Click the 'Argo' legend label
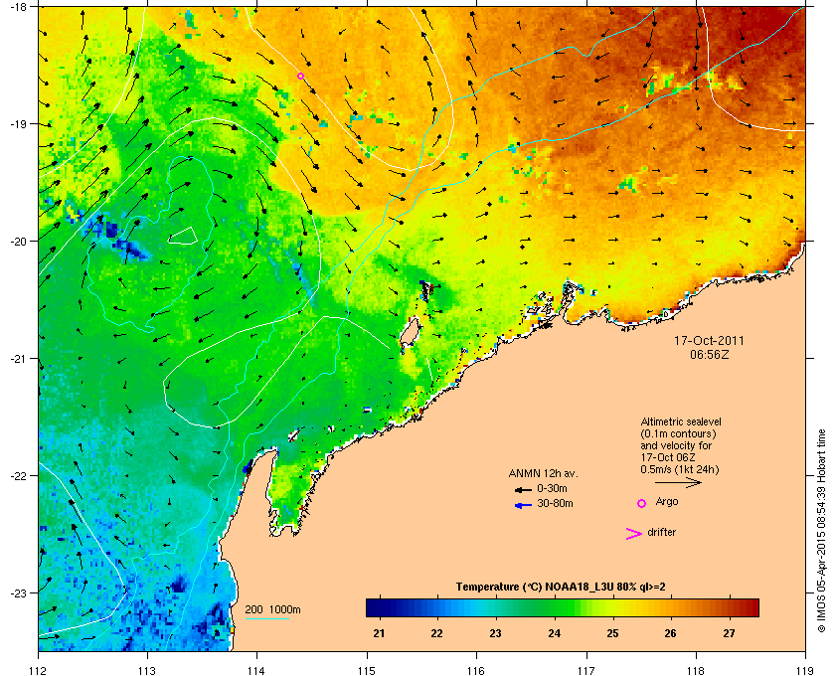This screenshot has width=835, height=676. click(667, 501)
